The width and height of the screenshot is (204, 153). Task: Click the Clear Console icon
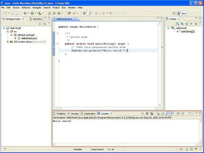tap(158, 113)
